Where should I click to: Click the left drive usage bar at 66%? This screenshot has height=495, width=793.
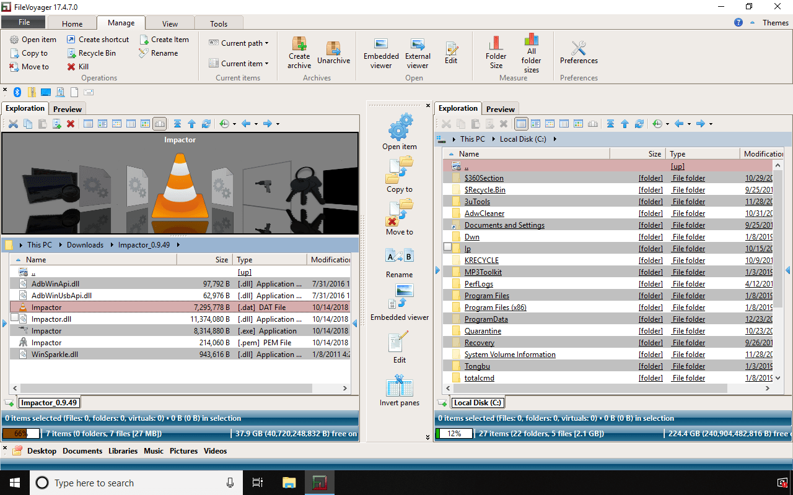click(x=21, y=434)
